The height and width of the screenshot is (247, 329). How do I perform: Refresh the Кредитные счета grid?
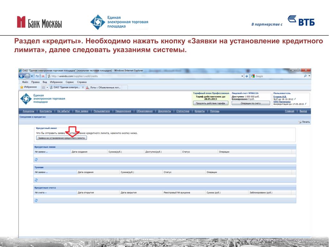pyautogui.click(x=36, y=200)
